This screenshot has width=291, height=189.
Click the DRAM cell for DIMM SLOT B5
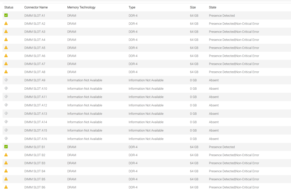click(x=72, y=179)
